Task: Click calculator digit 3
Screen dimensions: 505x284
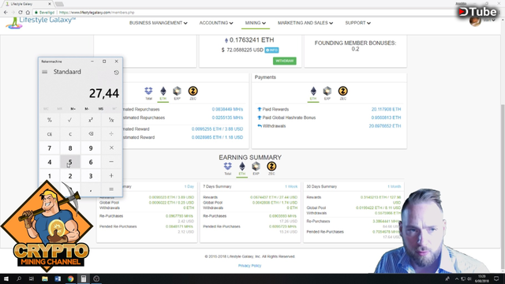Action: [91, 176]
